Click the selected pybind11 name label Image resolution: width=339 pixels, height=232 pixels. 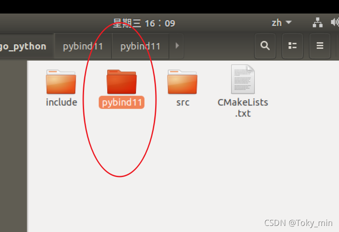click(122, 102)
